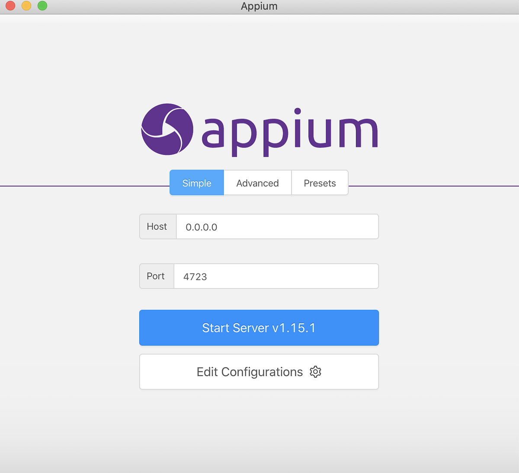Switch to the Advanced tab
This screenshot has height=473, width=519.
click(x=257, y=183)
